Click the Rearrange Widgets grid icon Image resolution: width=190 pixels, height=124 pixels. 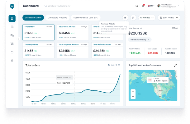(x=125, y=18)
